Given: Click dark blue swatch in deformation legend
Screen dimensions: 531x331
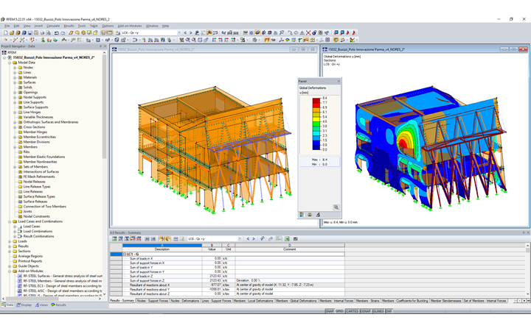Looking at the screenshot, I should pyautogui.click(x=316, y=147).
